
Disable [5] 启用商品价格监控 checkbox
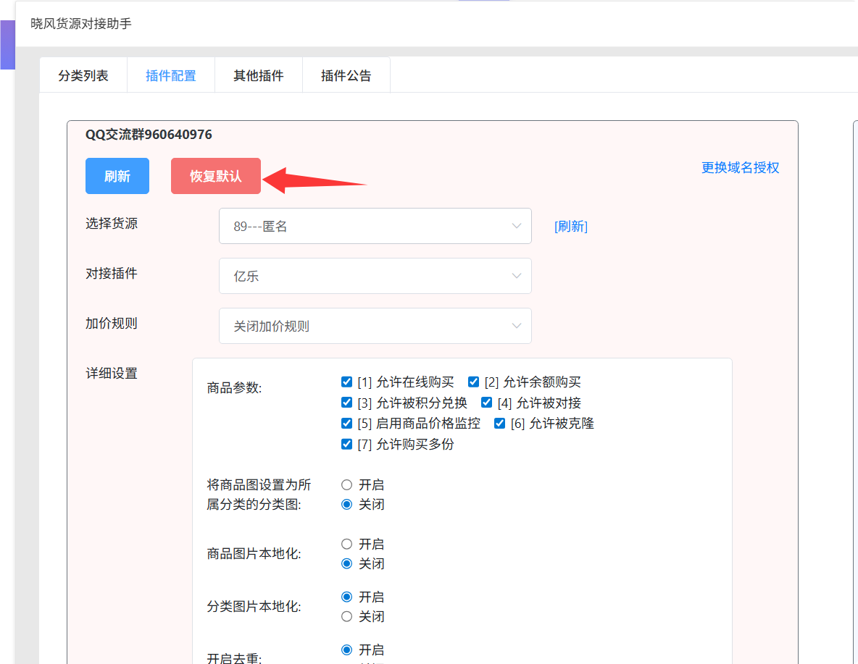(x=347, y=424)
